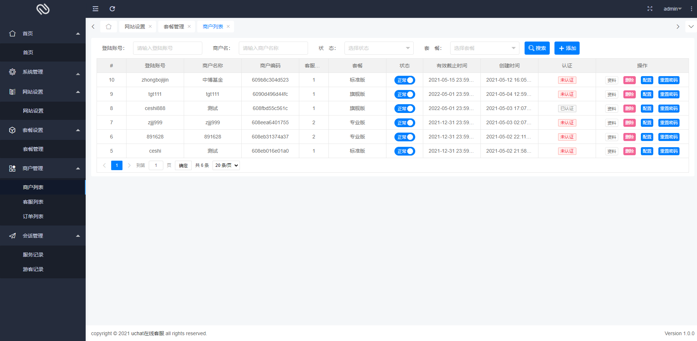Image resolution: width=697 pixels, height=341 pixels.
Task: Click the 会话管理 paper plane icon
Action: [x=12, y=236]
